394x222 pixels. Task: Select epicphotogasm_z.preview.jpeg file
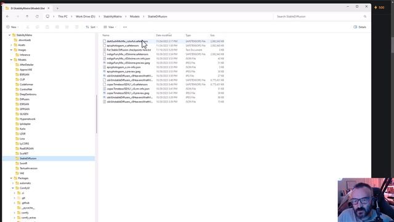point(124,72)
